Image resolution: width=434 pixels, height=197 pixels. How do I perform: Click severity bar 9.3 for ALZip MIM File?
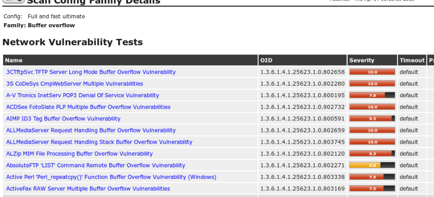click(x=372, y=153)
